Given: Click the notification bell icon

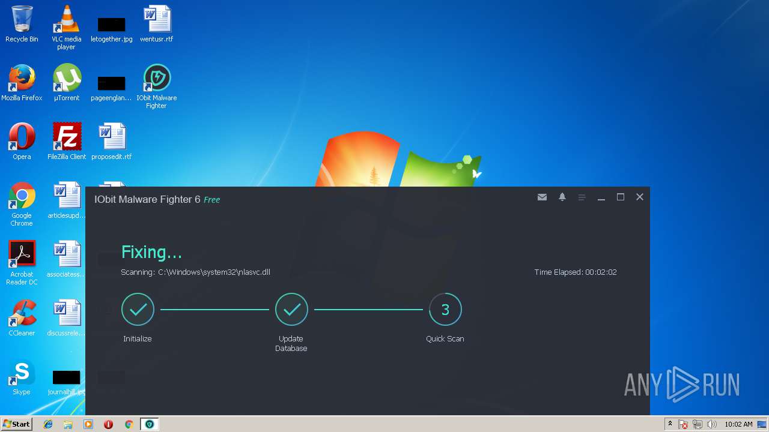Looking at the screenshot, I should click(562, 197).
